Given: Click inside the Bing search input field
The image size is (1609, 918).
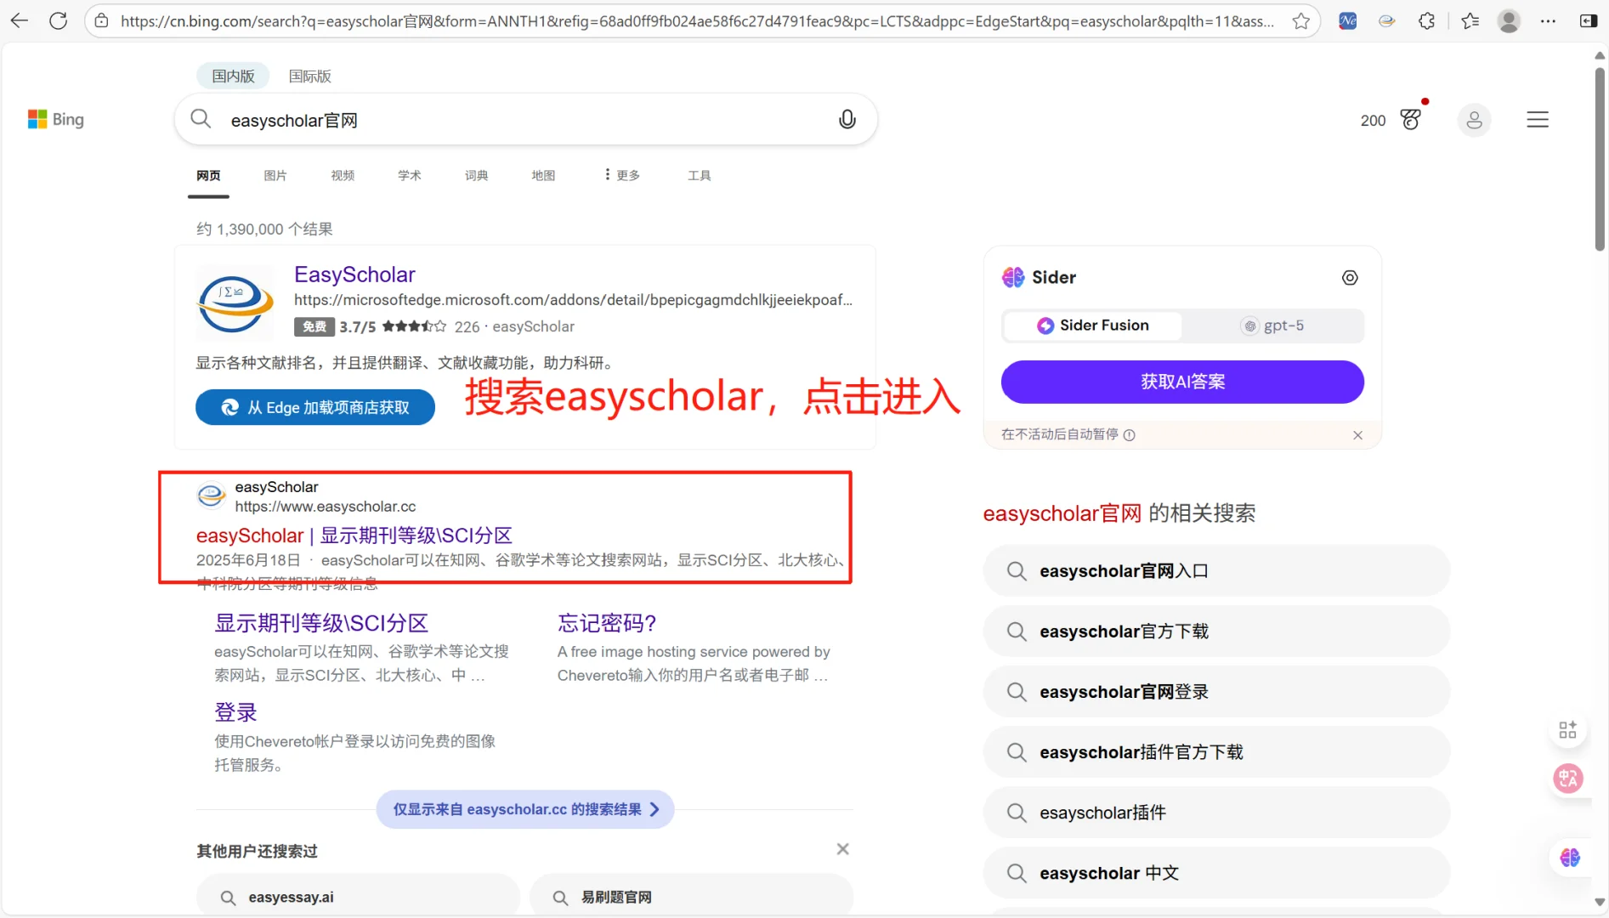Looking at the screenshot, I should (510, 120).
